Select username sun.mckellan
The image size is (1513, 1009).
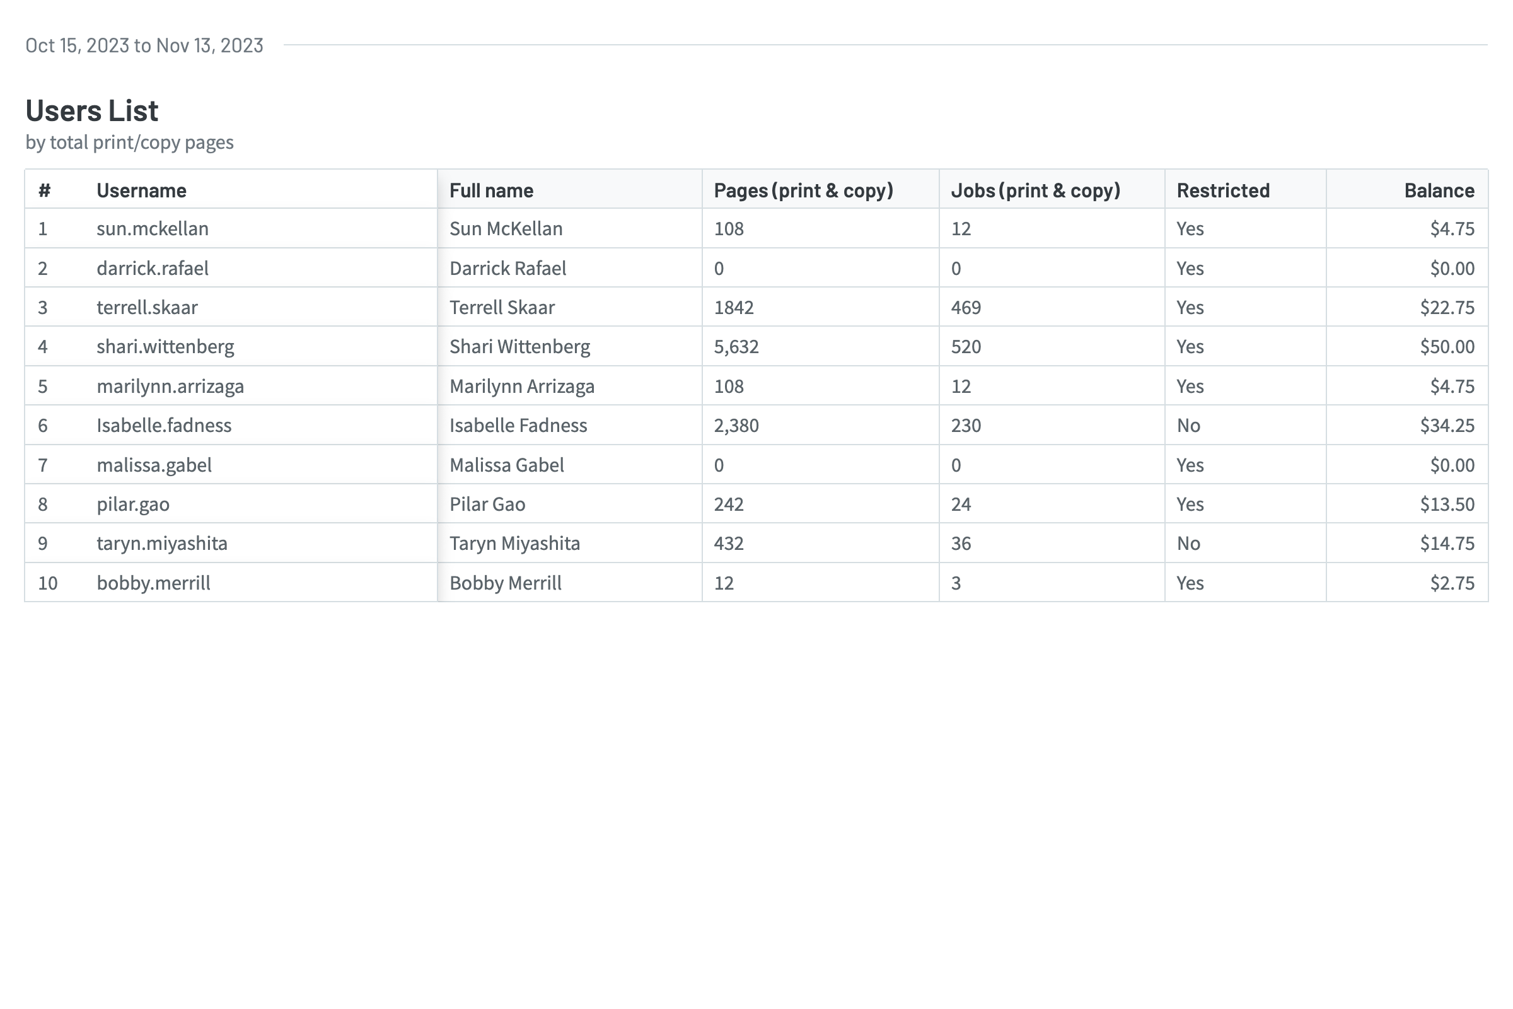click(x=153, y=229)
